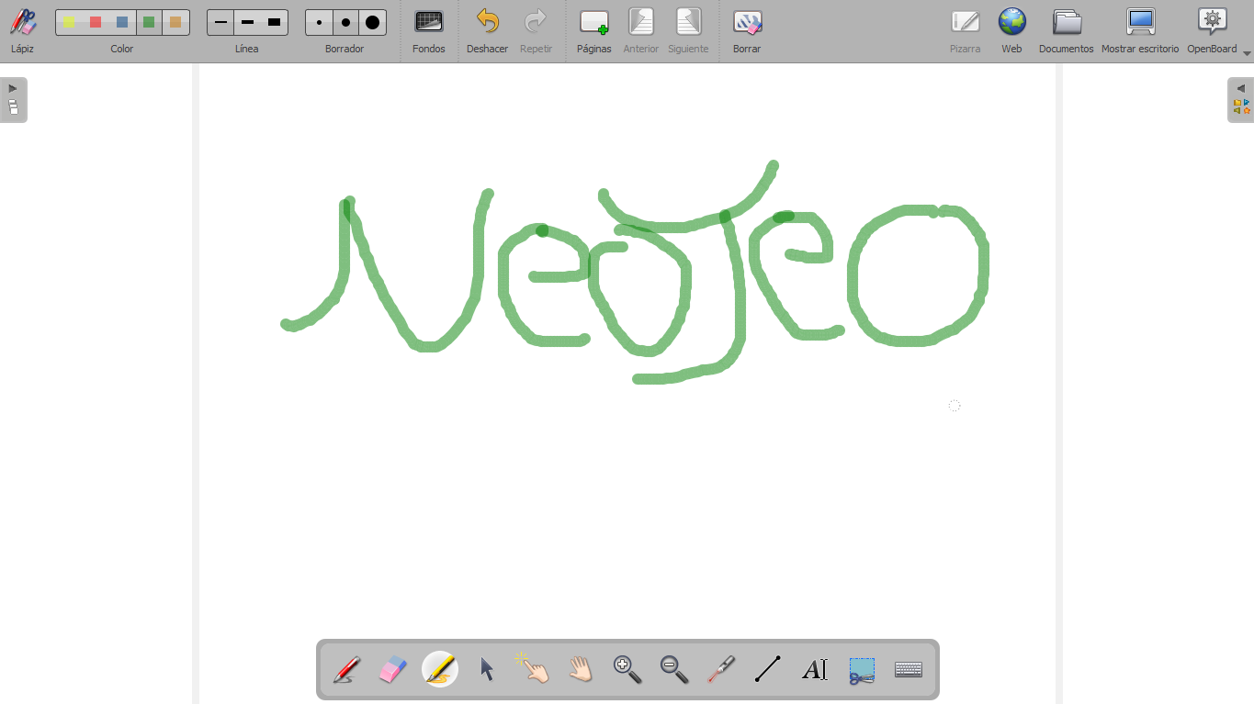Pick the blue color swatch
Image resolution: width=1254 pixels, height=704 pixels.
coord(122,22)
